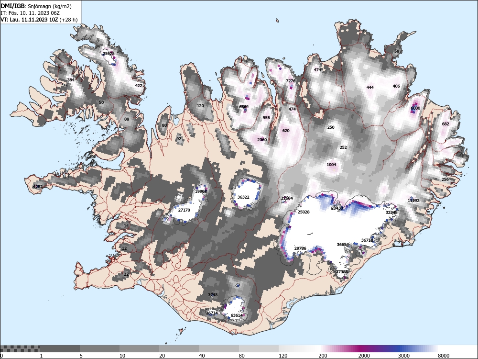
Task: Click the 19908 glacier value
Action: click(x=201, y=191)
